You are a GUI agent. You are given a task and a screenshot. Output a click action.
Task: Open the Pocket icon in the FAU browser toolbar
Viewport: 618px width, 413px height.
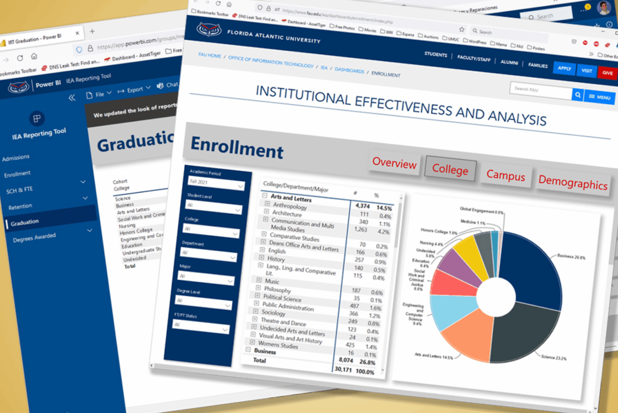[x=574, y=42]
